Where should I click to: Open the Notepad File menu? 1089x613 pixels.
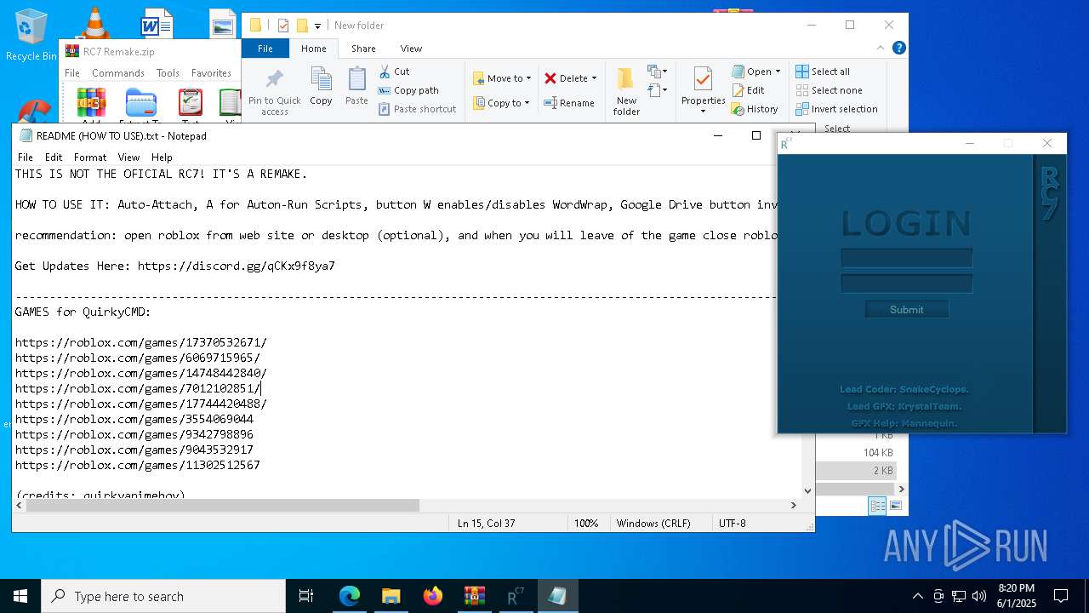point(26,158)
